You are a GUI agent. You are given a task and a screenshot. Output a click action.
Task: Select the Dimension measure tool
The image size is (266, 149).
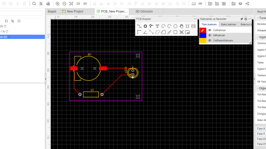169,32
